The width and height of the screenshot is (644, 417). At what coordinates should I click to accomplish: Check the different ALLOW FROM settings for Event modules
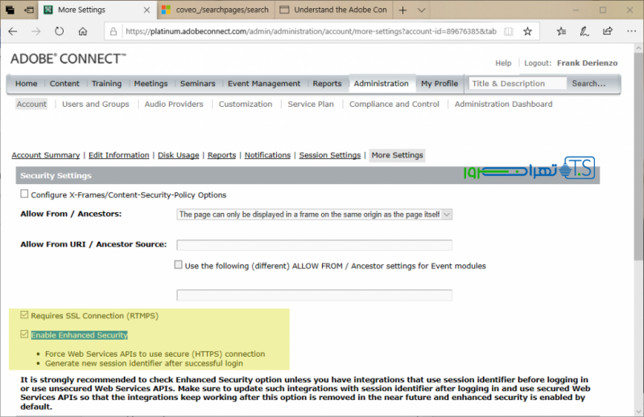coord(179,265)
